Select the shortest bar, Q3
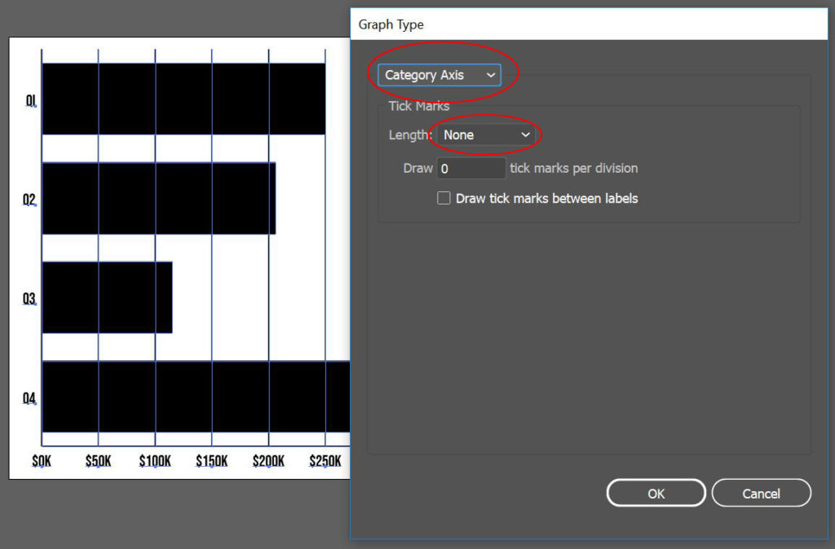835x549 pixels. click(x=106, y=296)
